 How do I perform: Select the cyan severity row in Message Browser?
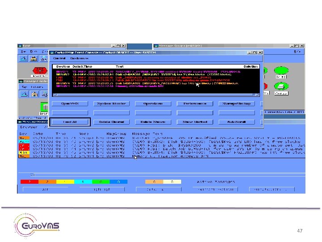tap(162, 142)
